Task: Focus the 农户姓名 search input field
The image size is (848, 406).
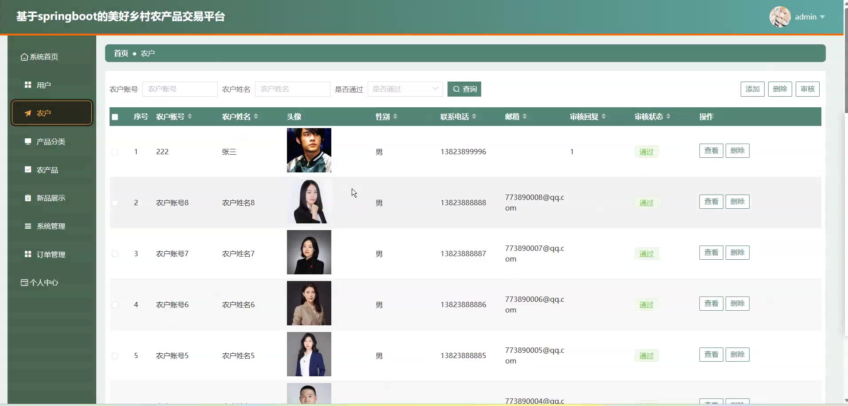Action: [x=292, y=89]
